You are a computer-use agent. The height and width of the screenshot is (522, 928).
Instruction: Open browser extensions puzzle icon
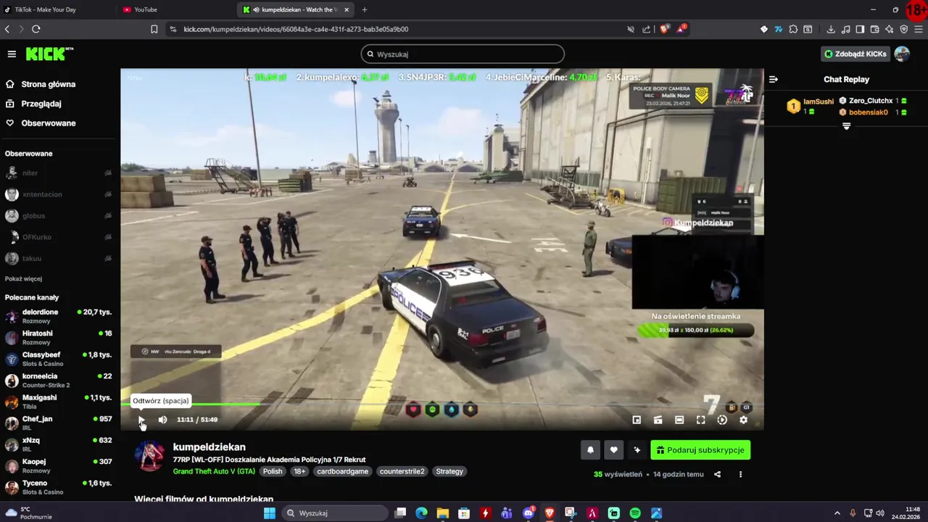point(793,29)
